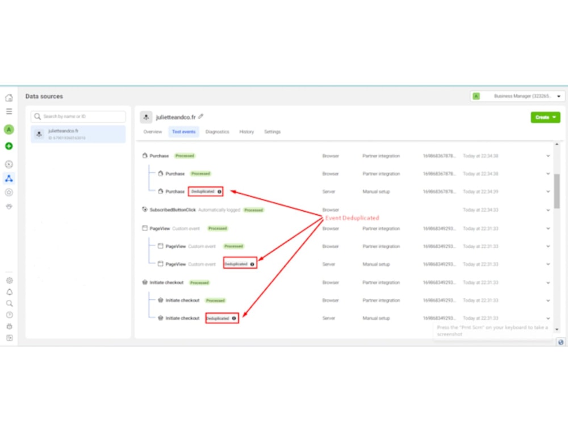
Task: Select the Settings tab
Action: point(272,131)
